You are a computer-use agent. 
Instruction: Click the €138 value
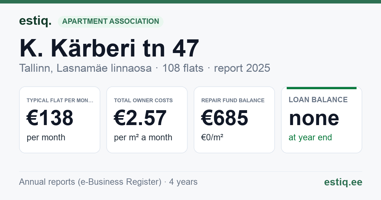50,118
